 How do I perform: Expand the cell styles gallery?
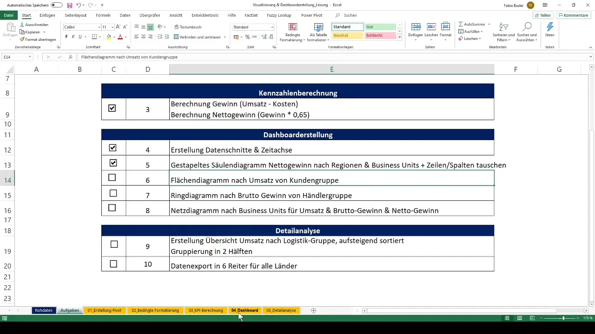400,38
